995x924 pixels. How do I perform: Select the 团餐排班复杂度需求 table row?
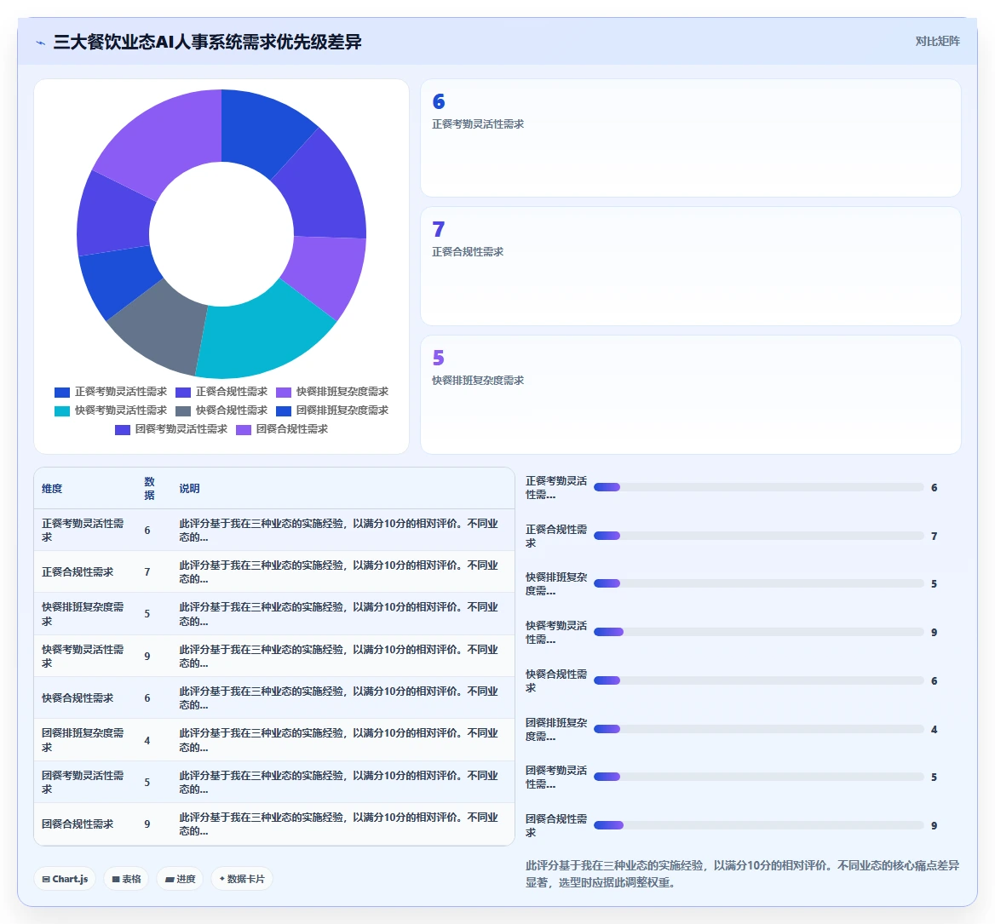274,740
